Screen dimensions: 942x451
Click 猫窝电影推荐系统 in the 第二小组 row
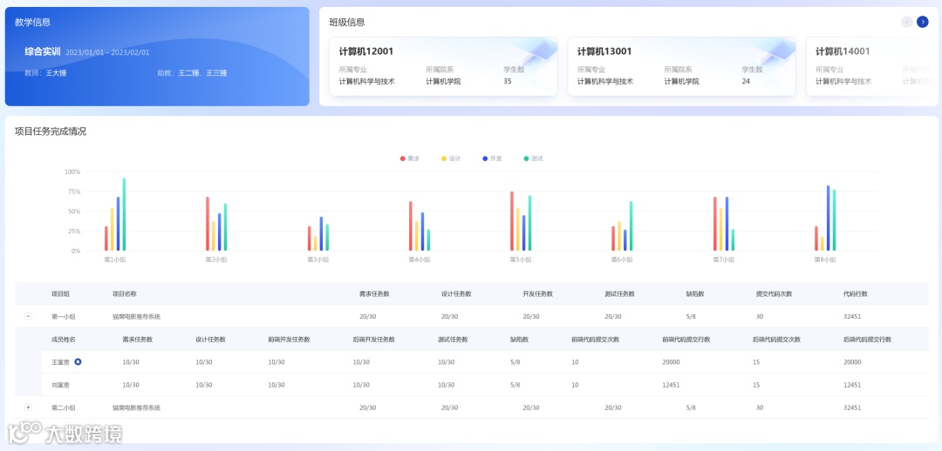pos(136,407)
